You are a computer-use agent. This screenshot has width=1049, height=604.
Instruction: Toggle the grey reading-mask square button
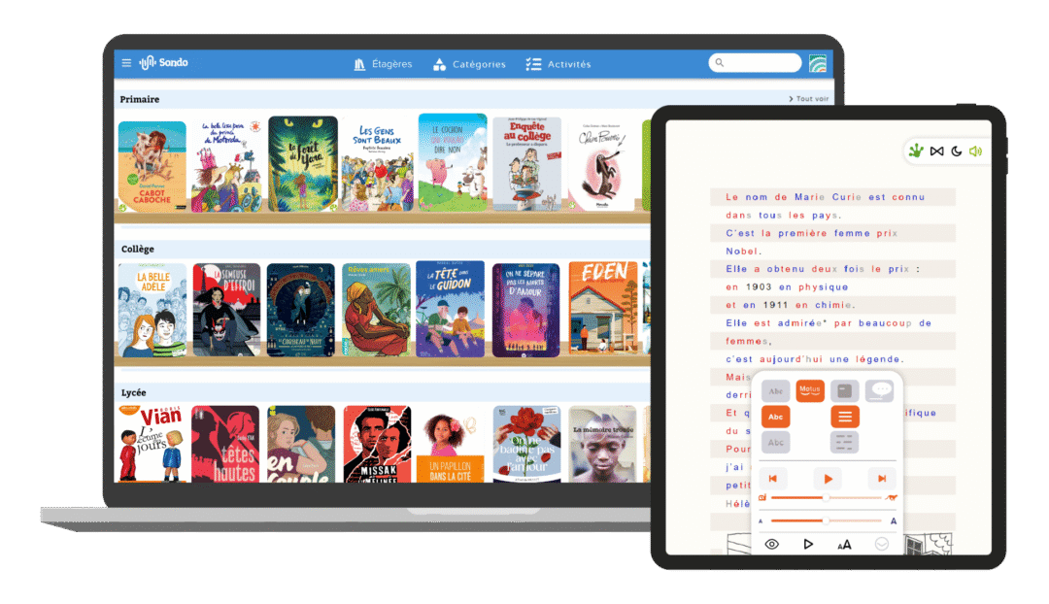(x=844, y=390)
